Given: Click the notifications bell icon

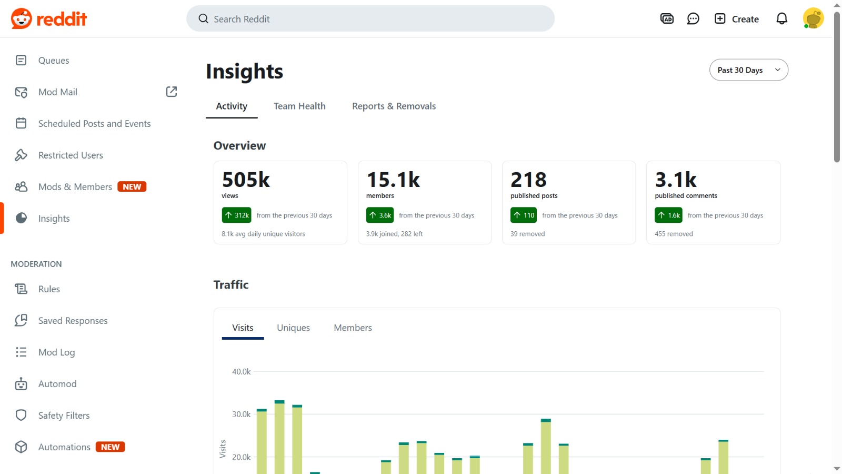Looking at the screenshot, I should [781, 19].
